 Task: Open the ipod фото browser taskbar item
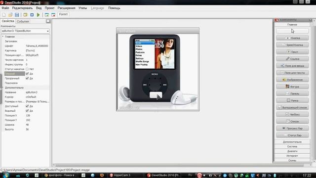[x=60, y=175]
